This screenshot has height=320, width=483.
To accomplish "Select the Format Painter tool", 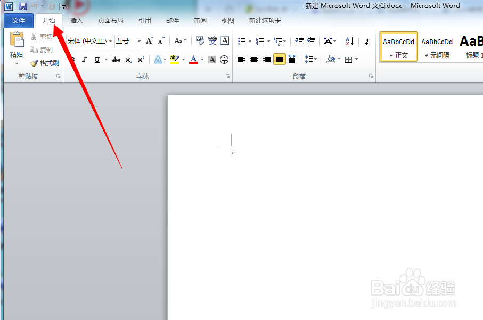I will tap(44, 63).
